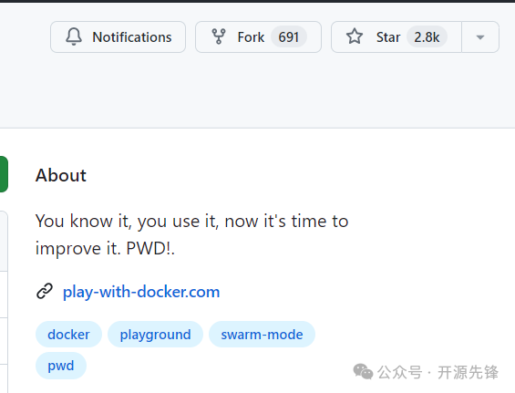Select the playground topic tag
The height and width of the screenshot is (393, 515).
(155, 335)
